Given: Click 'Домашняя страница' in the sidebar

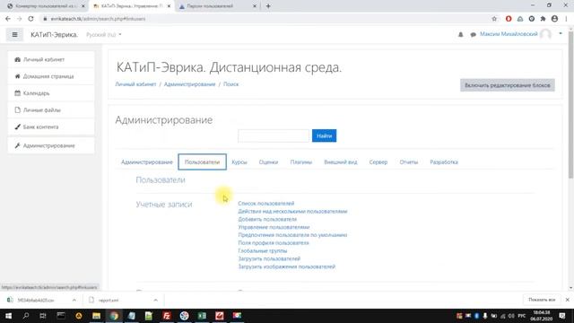Looking at the screenshot, I should point(51,76).
